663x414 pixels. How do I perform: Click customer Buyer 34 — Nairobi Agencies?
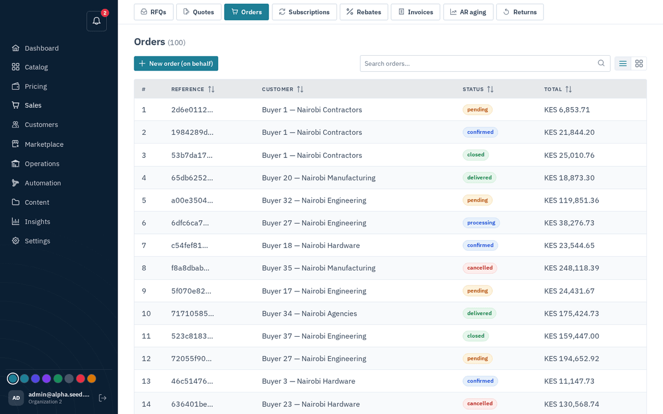pyautogui.click(x=309, y=314)
